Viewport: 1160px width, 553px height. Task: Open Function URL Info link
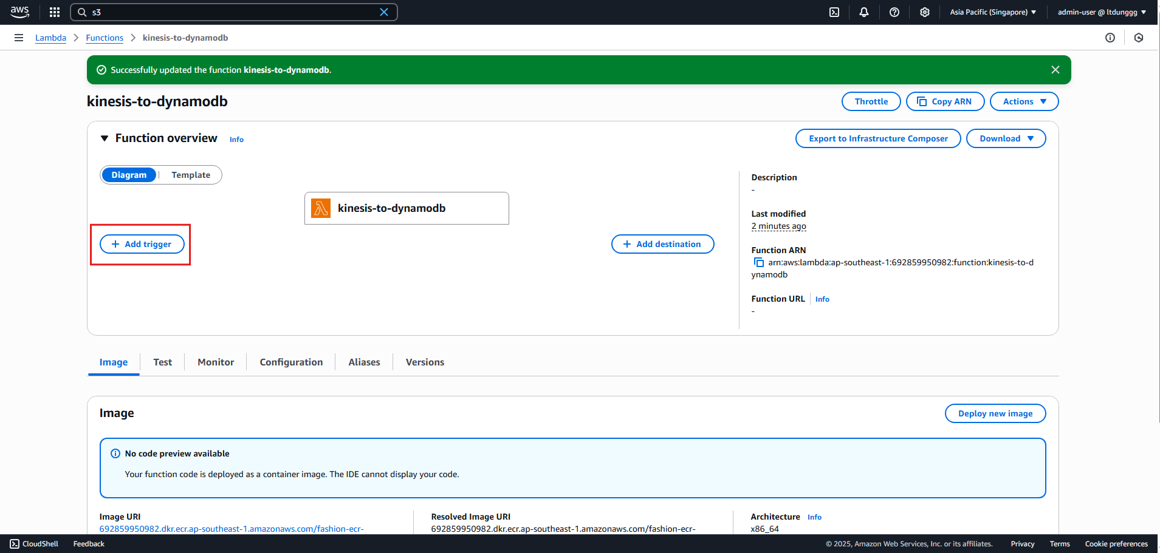tap(822, 299)
